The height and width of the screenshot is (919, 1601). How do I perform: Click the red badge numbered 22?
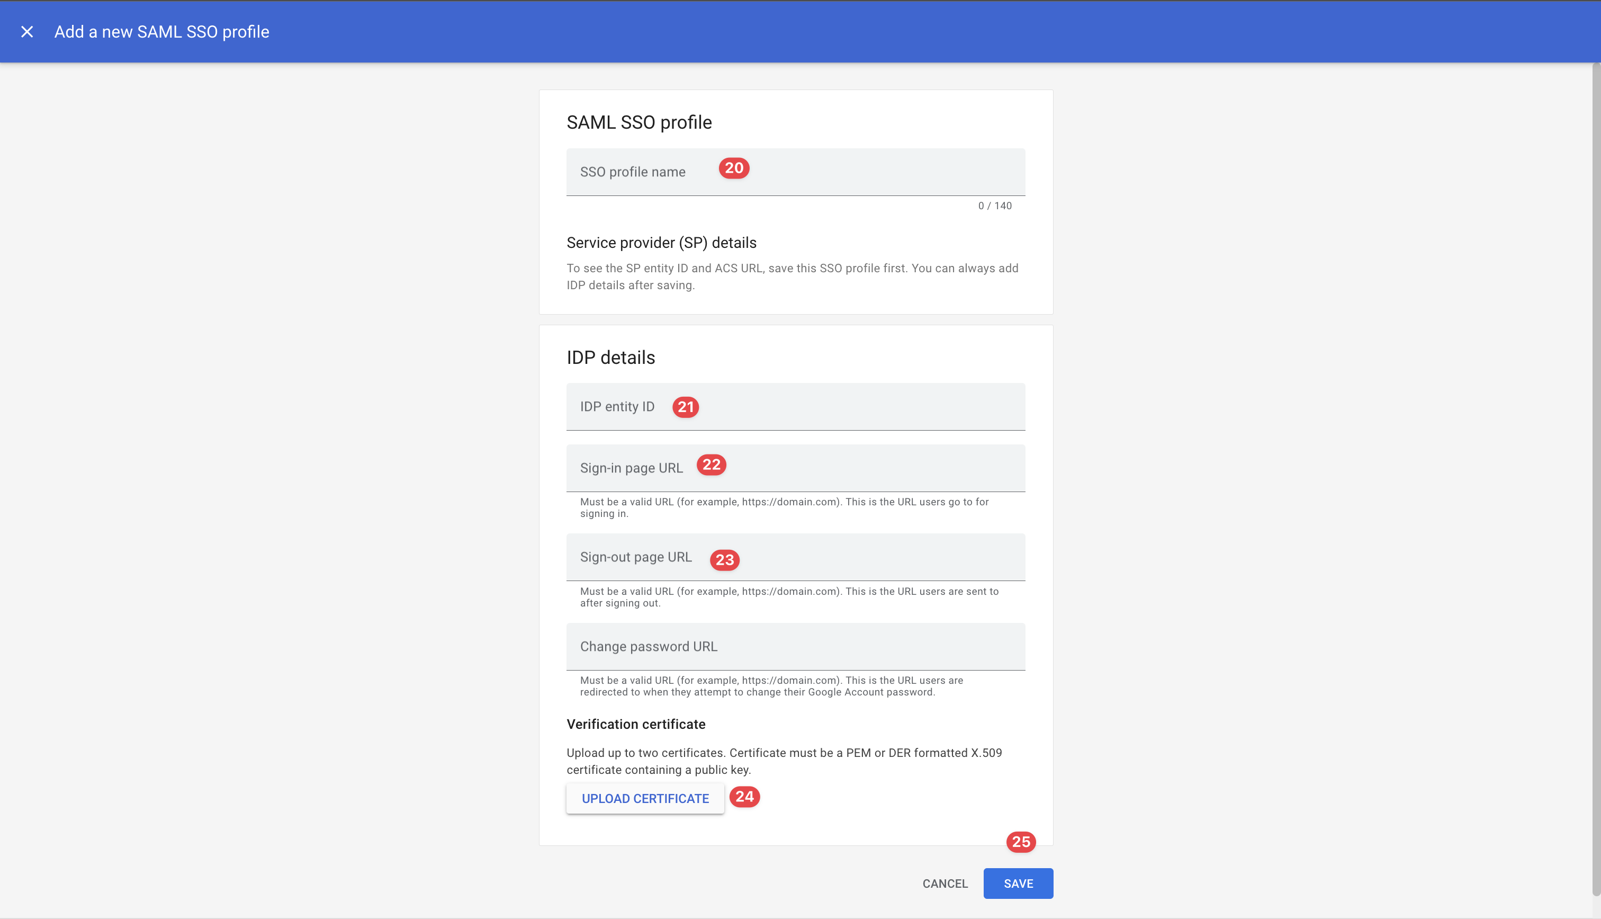coord(711,465)
